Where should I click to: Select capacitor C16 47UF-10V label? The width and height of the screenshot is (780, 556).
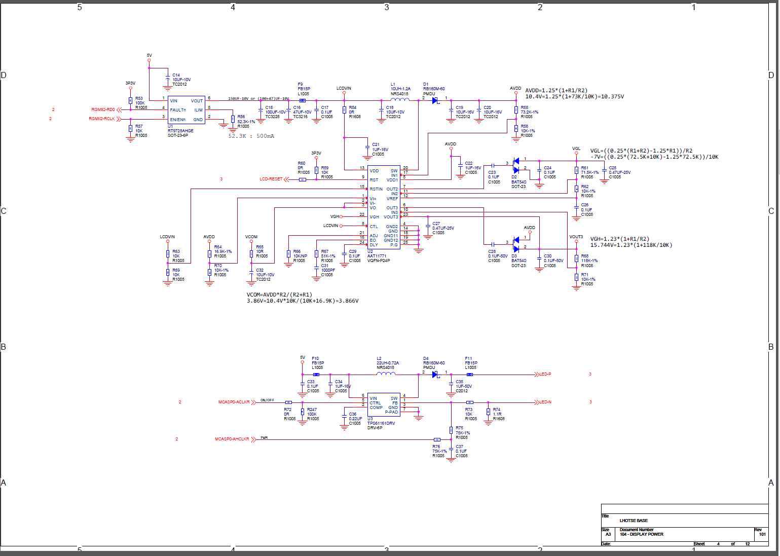pos(303,112)
